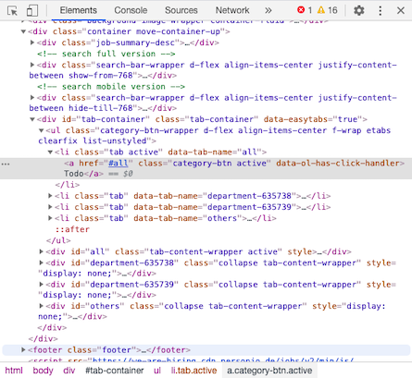Select the 'search full version' comment line

pos(106,54)
